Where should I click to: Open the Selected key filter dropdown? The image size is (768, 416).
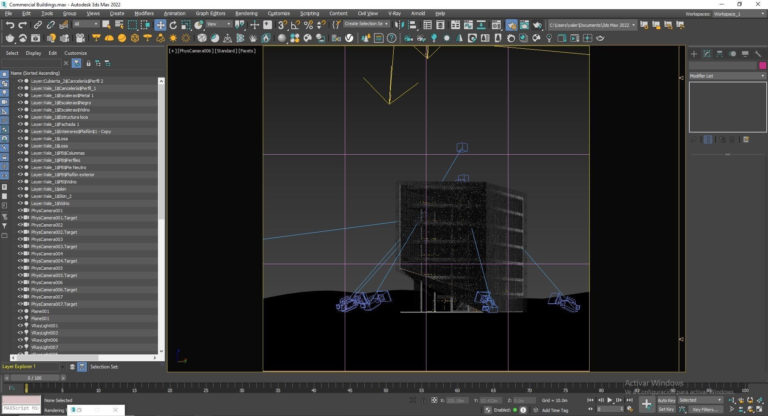tap(700, 400)
